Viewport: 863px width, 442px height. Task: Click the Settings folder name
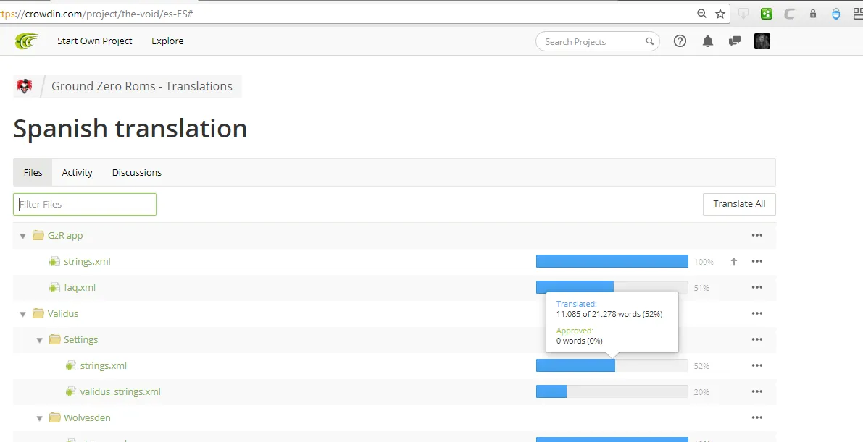pyautogui.click(x=81, y=340)
